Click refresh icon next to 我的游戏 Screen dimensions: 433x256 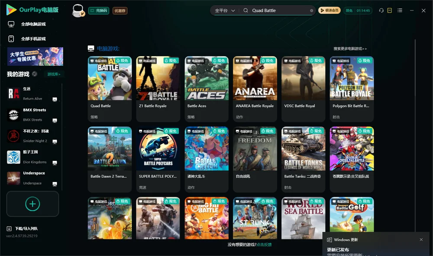[x=35, y=74]
